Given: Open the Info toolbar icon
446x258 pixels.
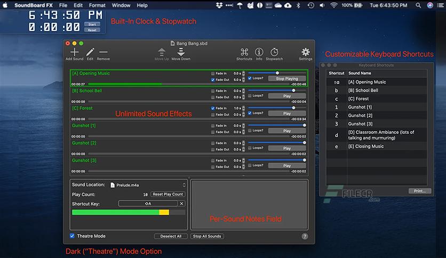Looking at the screenshot, I should [259, 52].
